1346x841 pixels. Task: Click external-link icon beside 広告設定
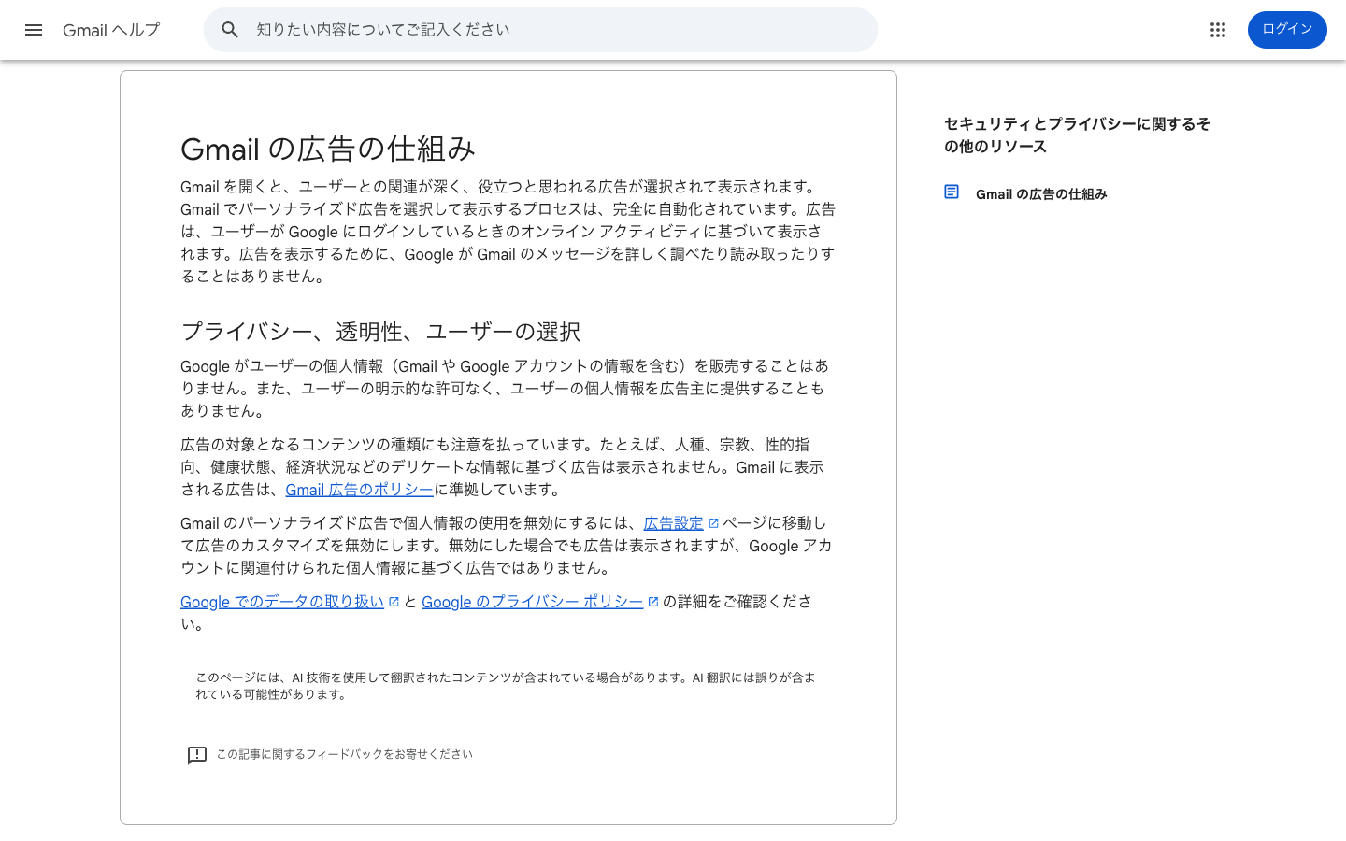713,523
